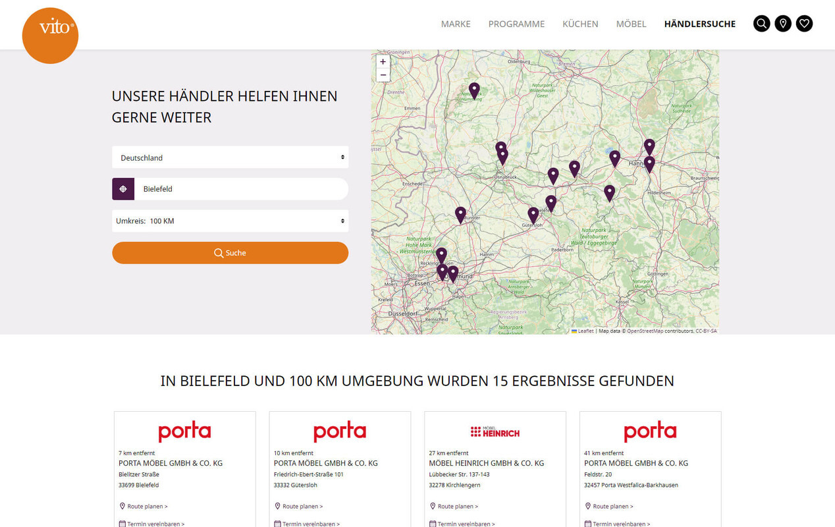Select the map marker near Osnabrück
The width and height of the screenshot is (835, 527).
pyautogui.click(x=502, y=153)
